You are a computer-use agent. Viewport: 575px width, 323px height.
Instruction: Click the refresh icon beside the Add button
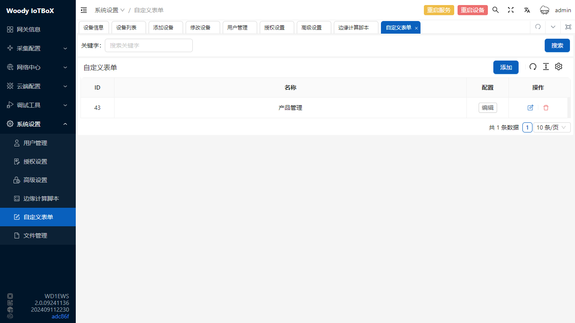(533, 67)
